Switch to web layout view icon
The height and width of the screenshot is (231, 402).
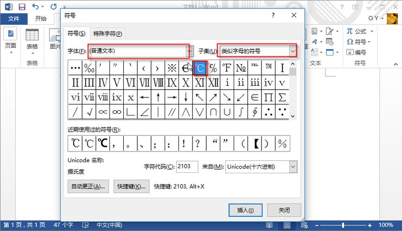(x=304, y=225)
